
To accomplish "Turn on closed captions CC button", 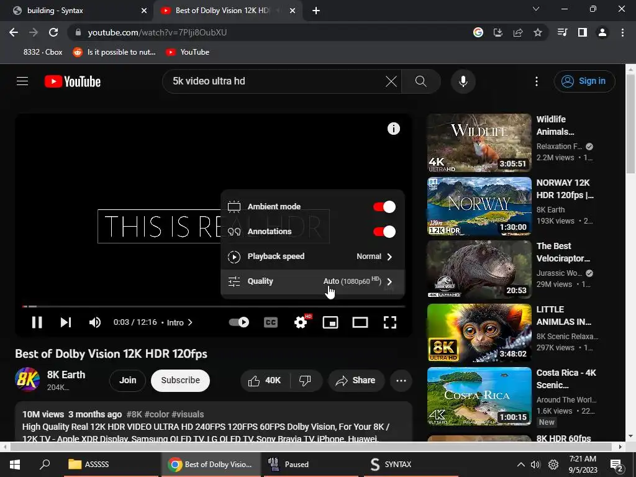I will point(271,322).
